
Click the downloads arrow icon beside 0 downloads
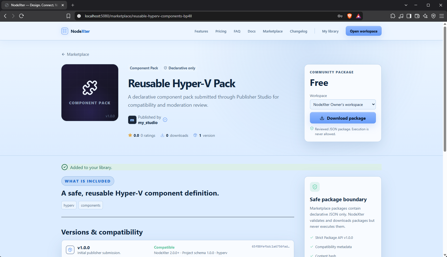click(x=162, y=135)
